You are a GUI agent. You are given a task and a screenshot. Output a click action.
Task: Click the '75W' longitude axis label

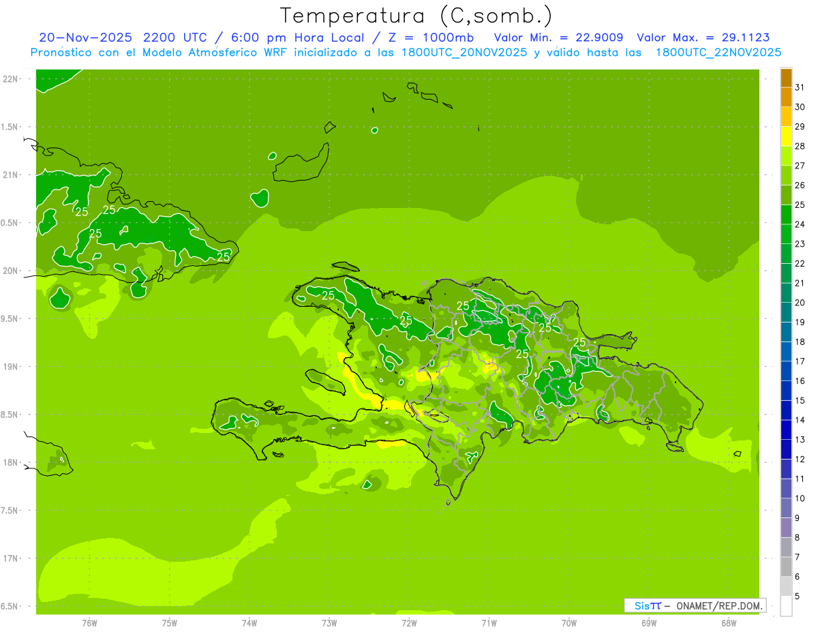(x=170, y=623)
